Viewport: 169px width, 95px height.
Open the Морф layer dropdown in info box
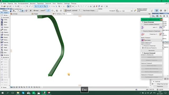[39, 11]
